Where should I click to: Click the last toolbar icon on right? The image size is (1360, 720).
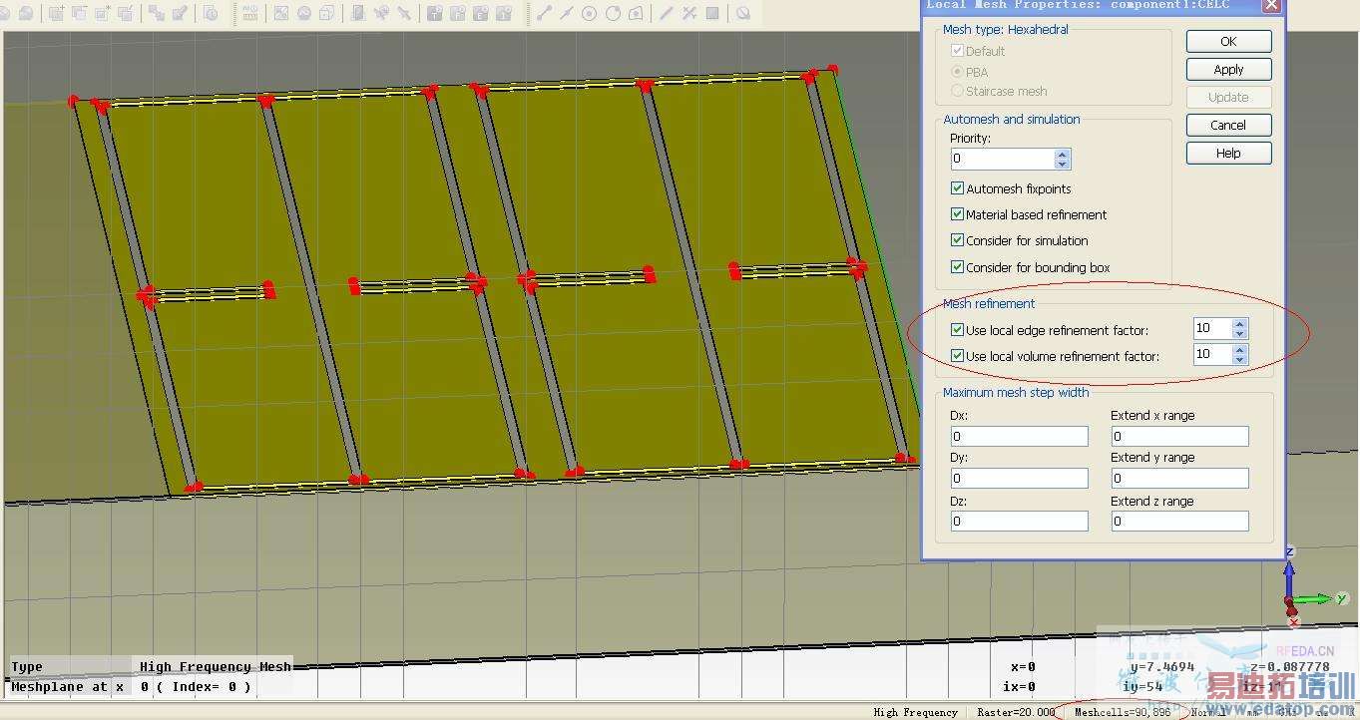tap(743, 13)
